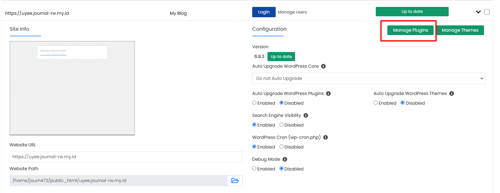Enable Debug Mode radio option
This screenshot has width=500, height=193.
click(x=254, y=169)
